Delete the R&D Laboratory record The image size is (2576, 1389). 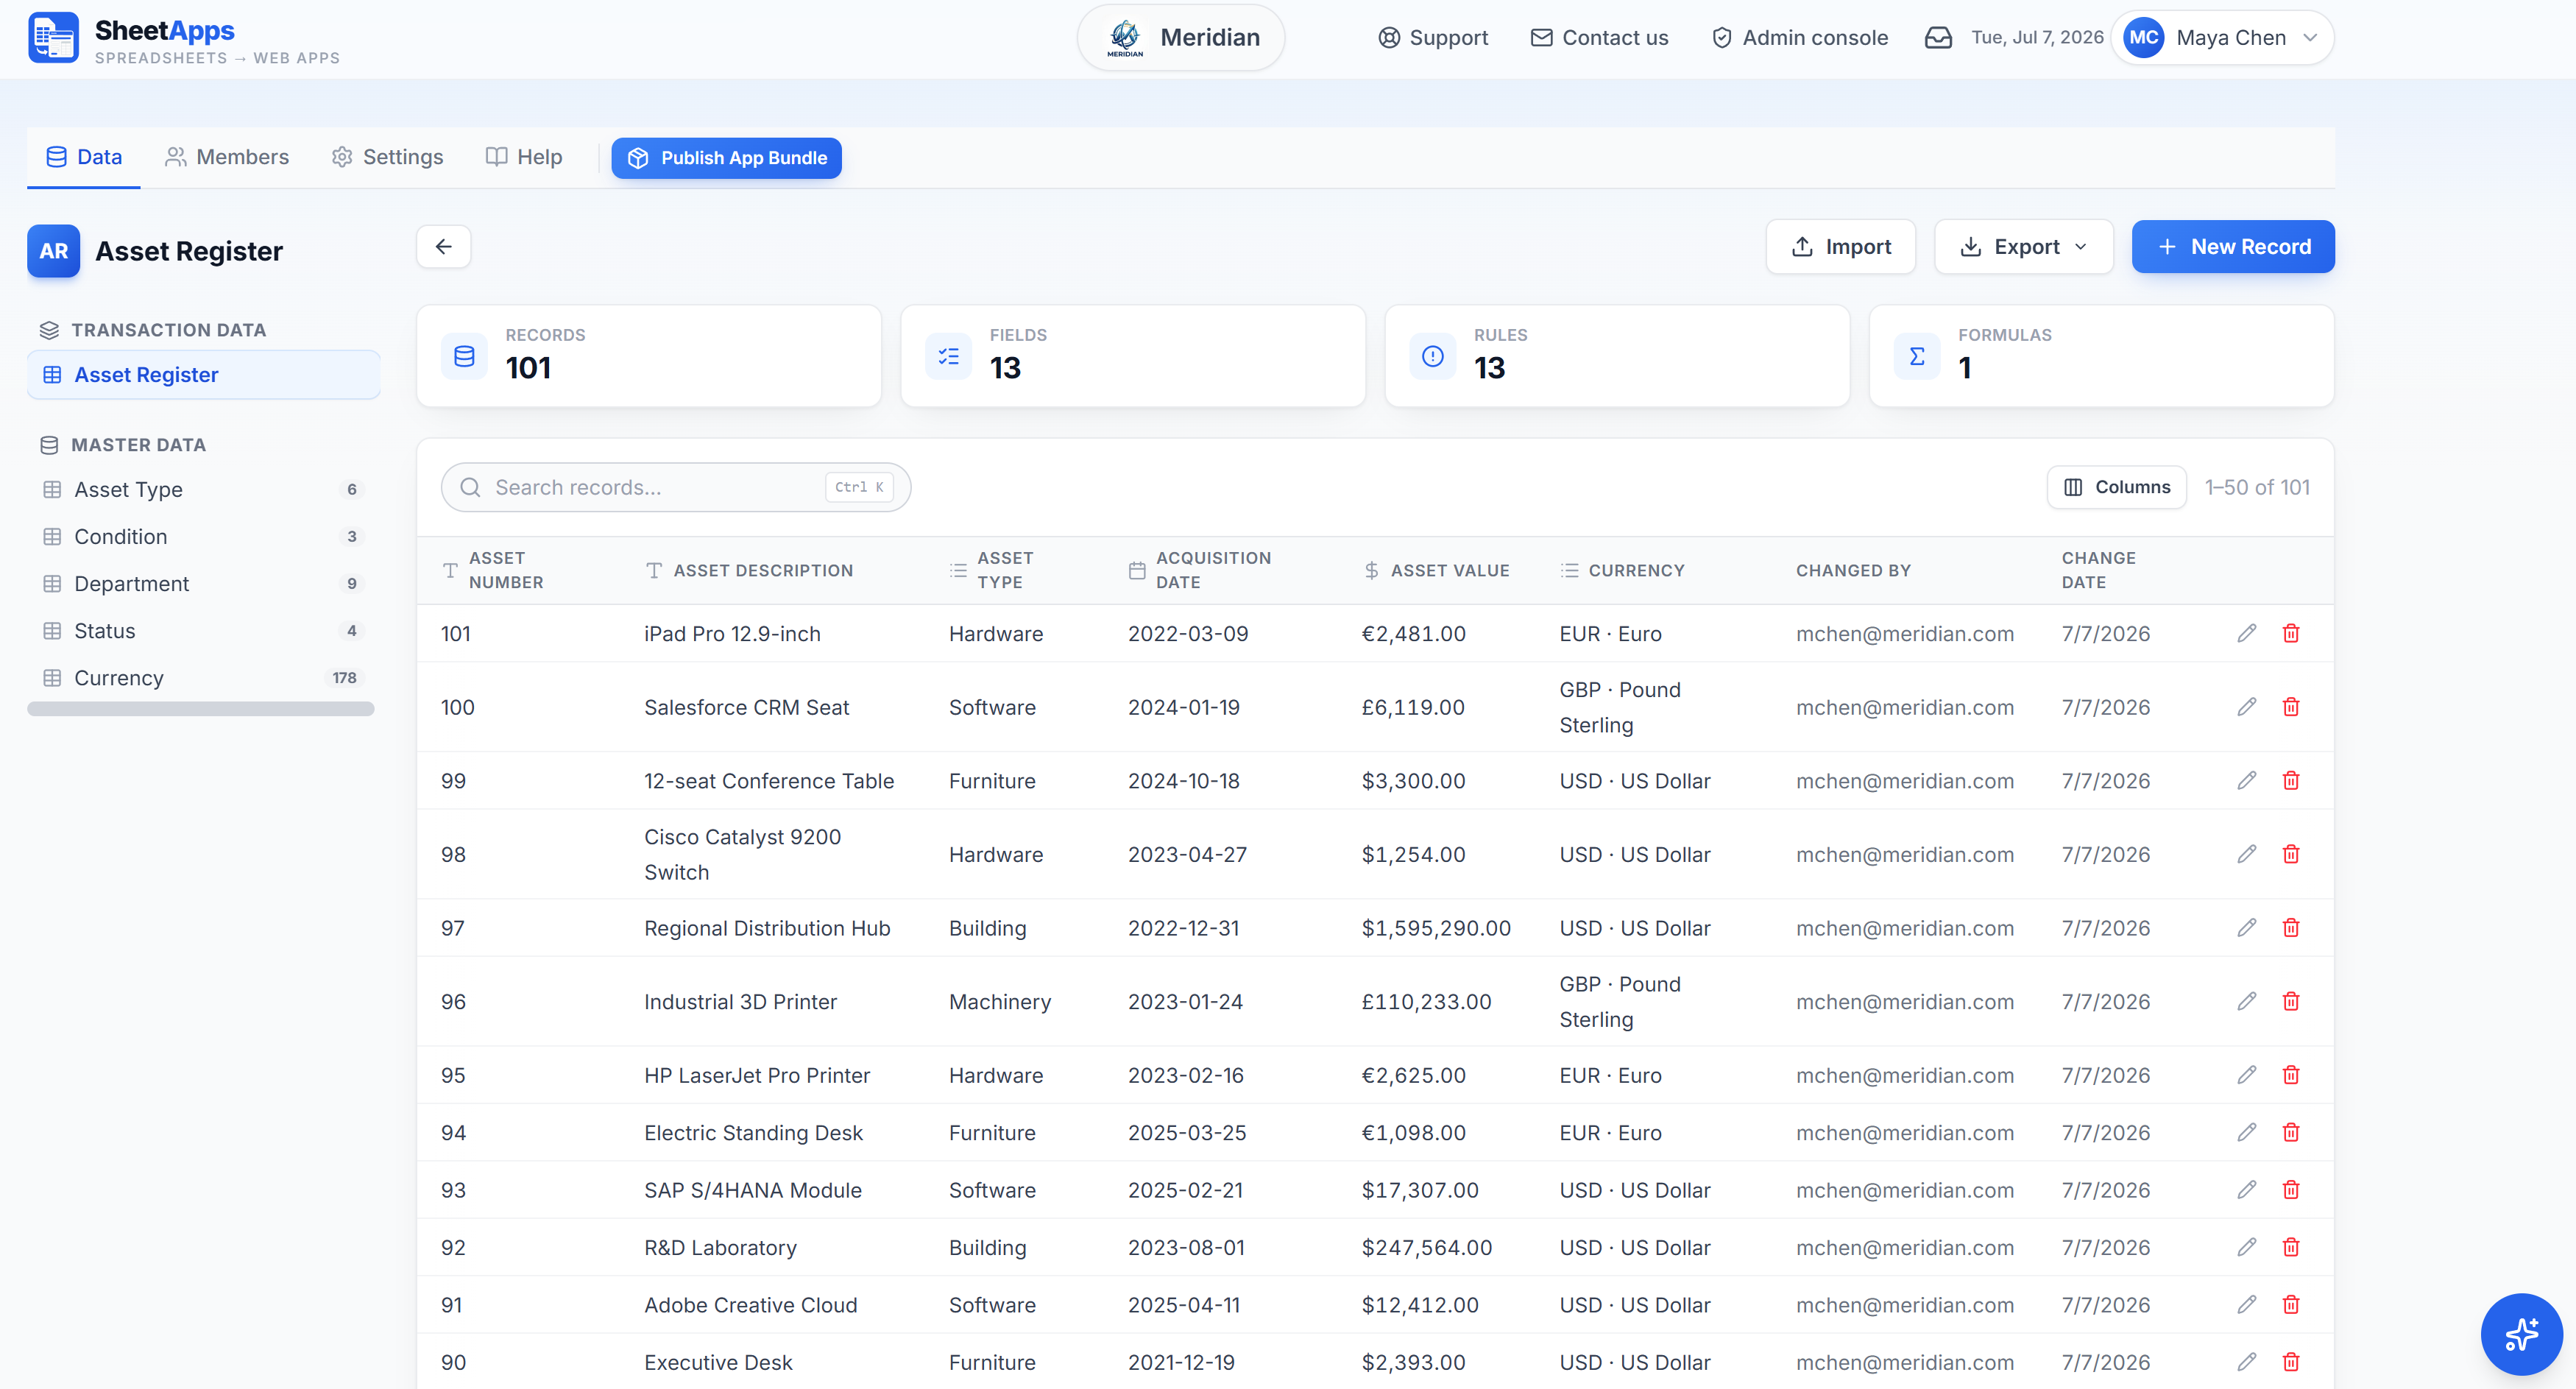click(2291, 1247)
